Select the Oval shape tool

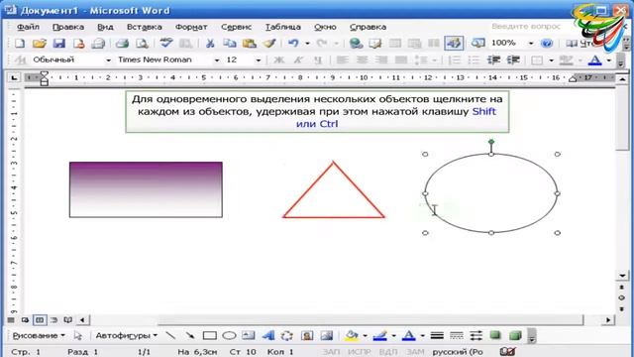(x=229, y=335)
